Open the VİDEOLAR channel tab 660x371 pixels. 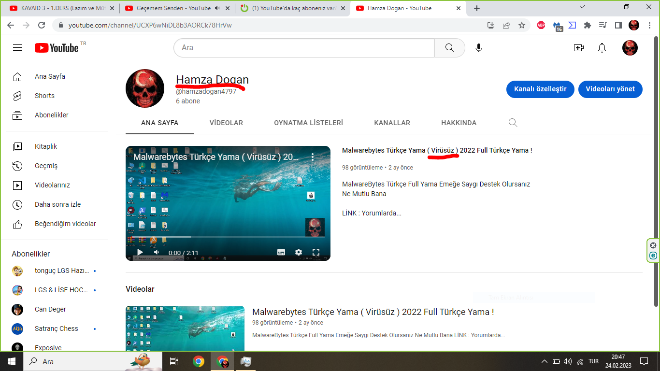point(226,123)
